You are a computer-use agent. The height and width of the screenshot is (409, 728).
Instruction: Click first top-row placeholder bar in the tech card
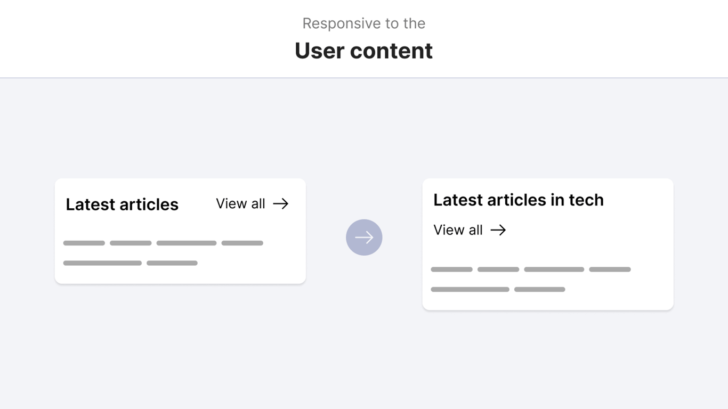click(452, 269)
